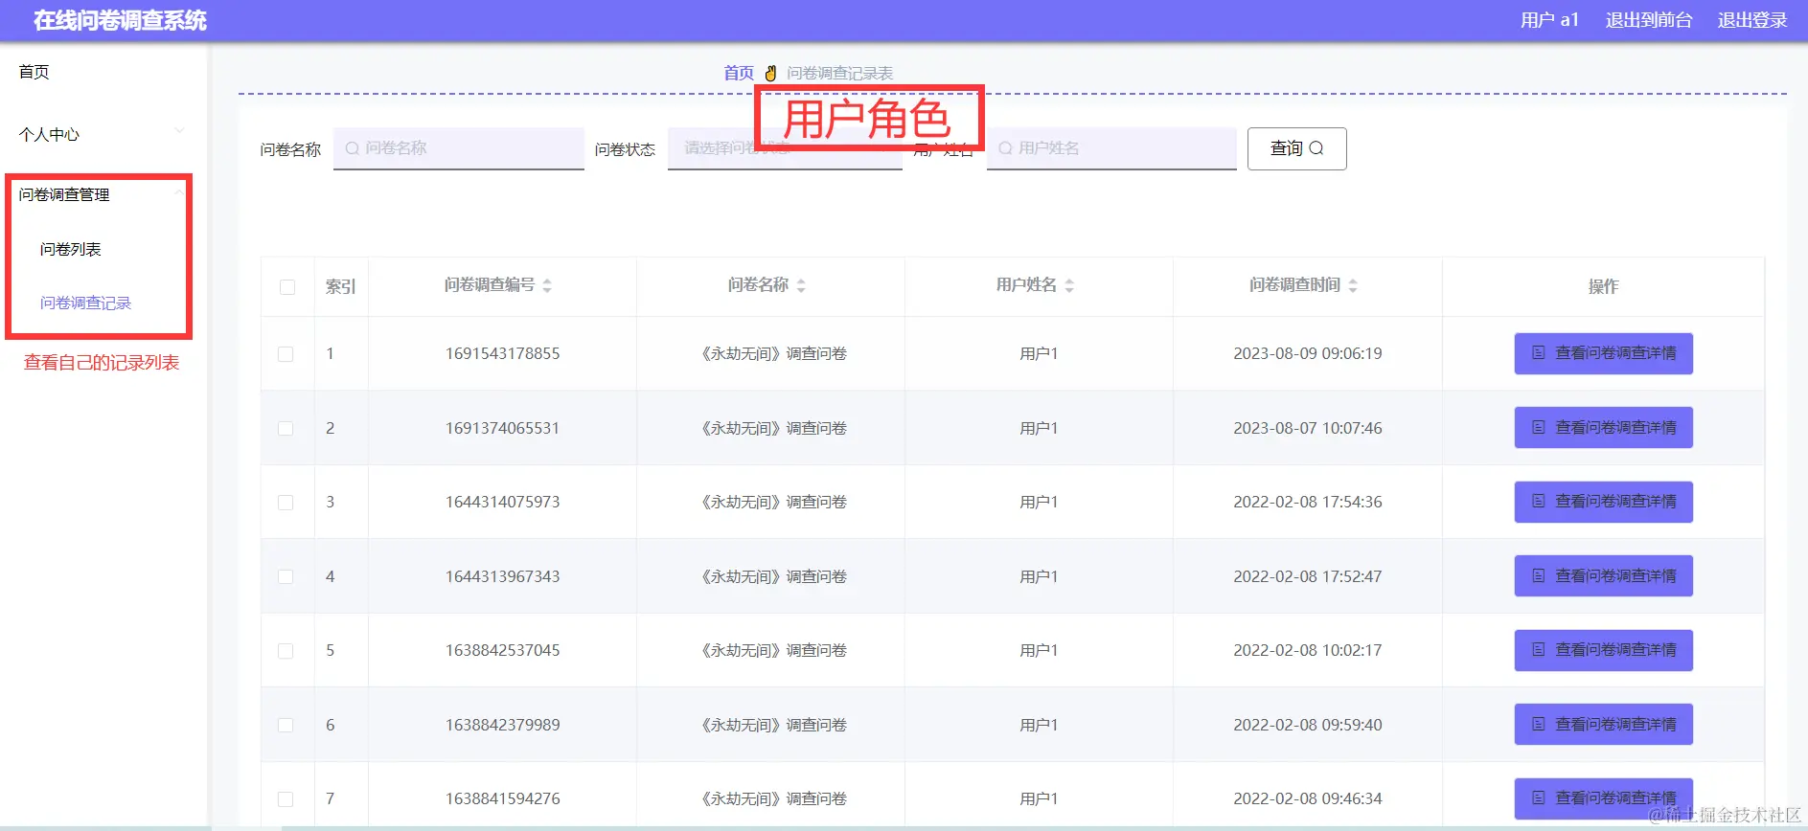Screen dimensions: 1808x831
Task: Click the 索引 column header
Action: [x=341, y=286]
